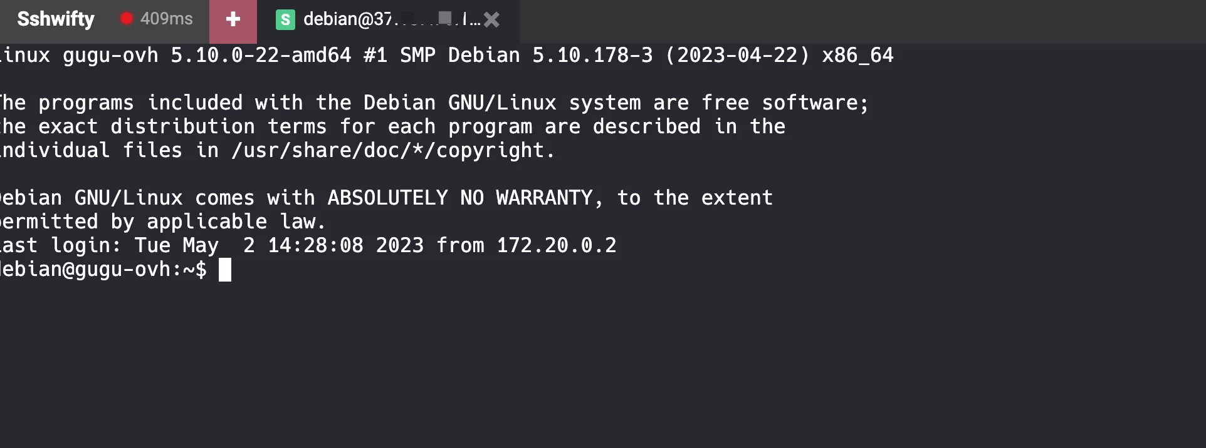
Task: Click the Last login line in the terminal
Action: [x=308, y=245]
